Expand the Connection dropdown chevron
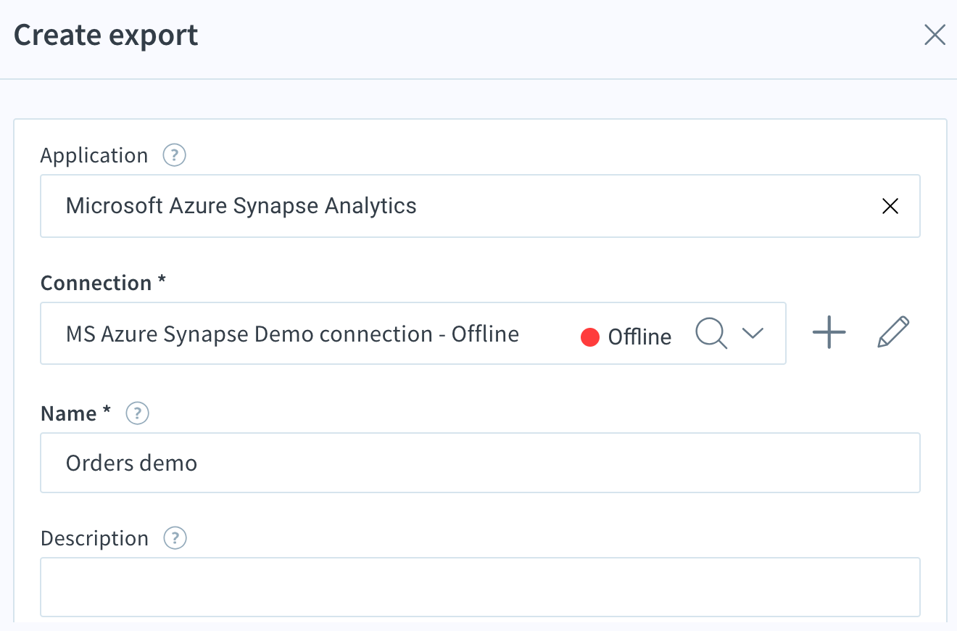957x631 pixels. point(753,334)
